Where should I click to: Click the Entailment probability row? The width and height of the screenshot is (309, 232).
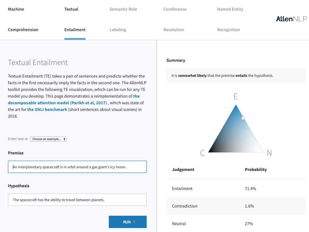coord(236,189)
